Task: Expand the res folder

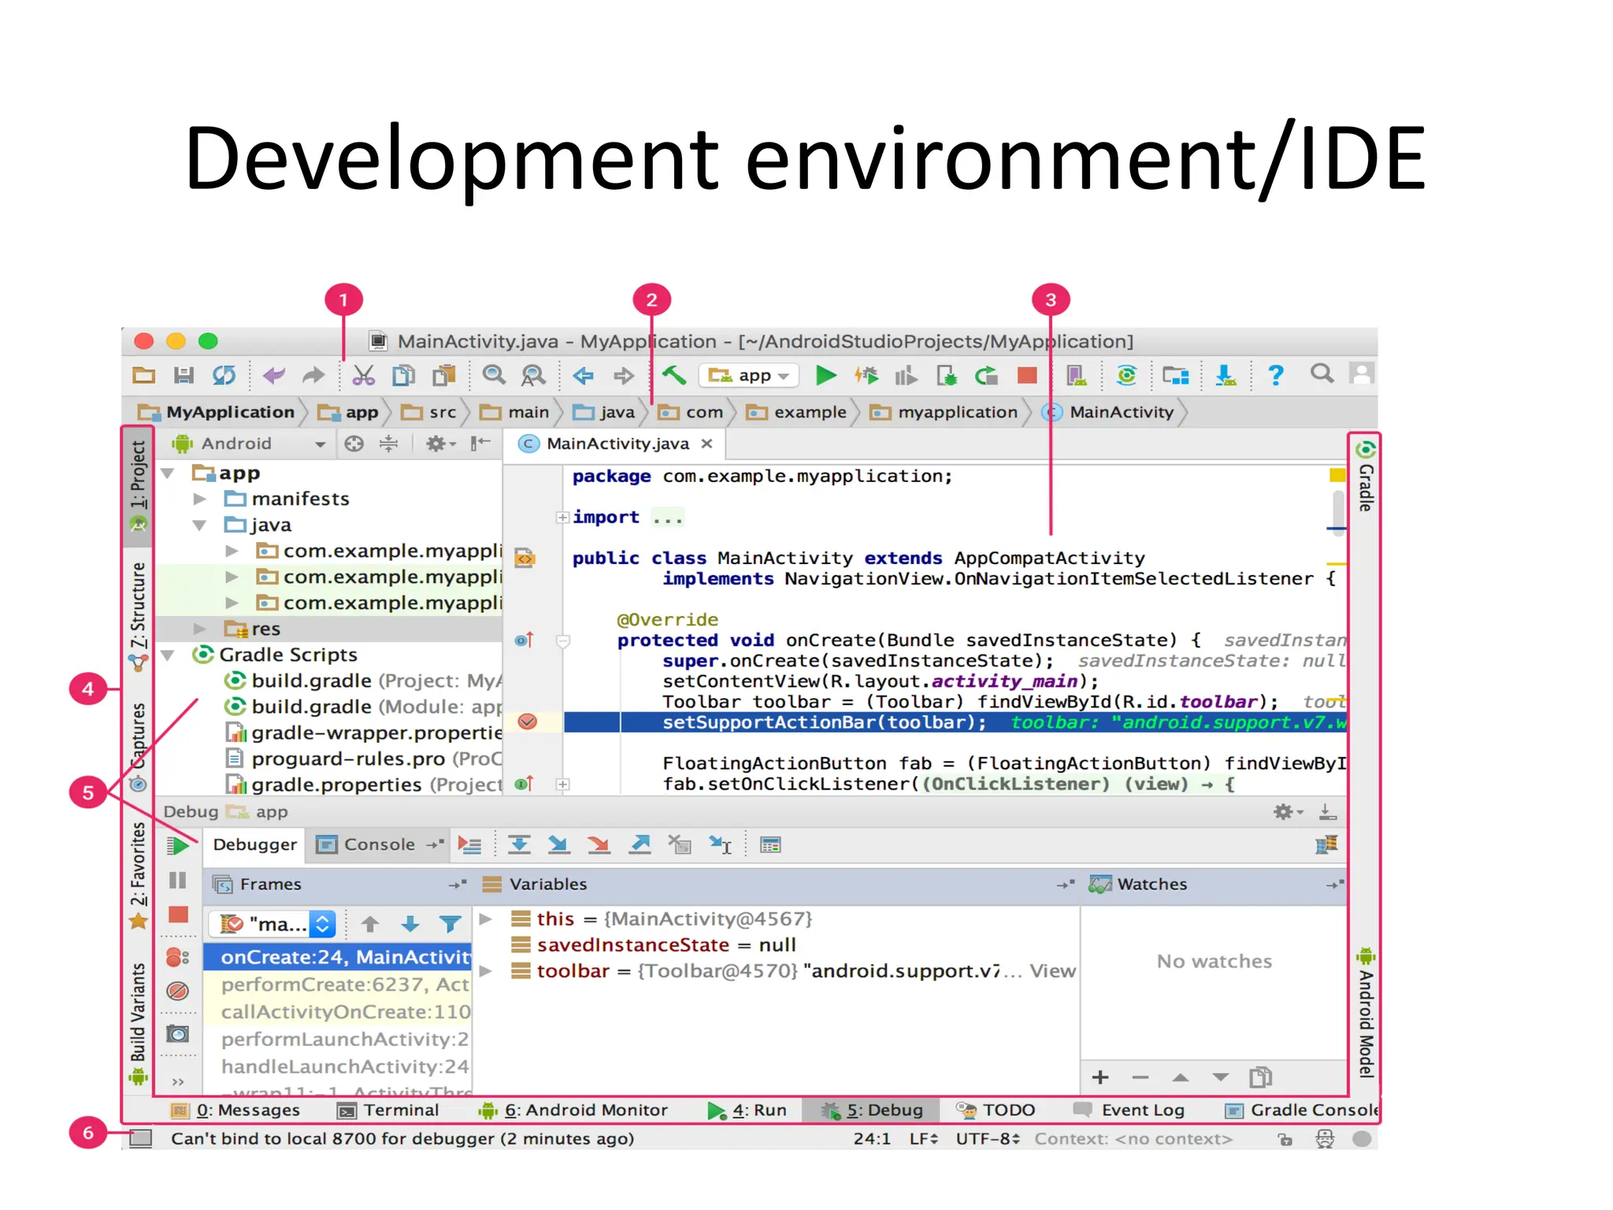Action: tap(200, 629)
